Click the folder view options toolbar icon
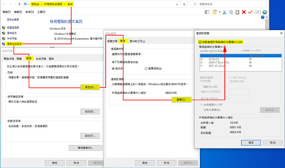The width and height of the screenshot is (285, 168). coord(215,12)
